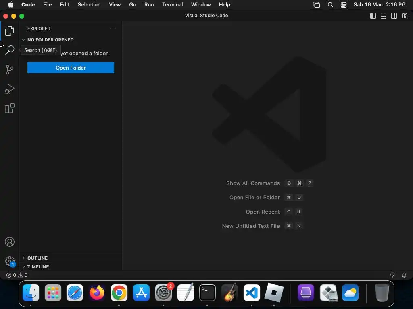
Task: Toggle the primary side bar layout icon
Action: (x=373, y=16)
